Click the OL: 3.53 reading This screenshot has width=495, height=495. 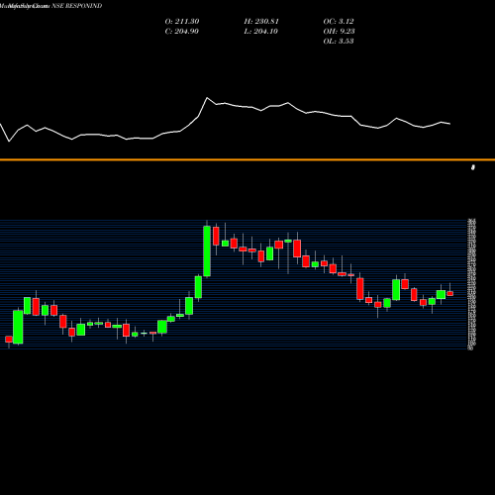pyautogui.click(x=339, y=41)
